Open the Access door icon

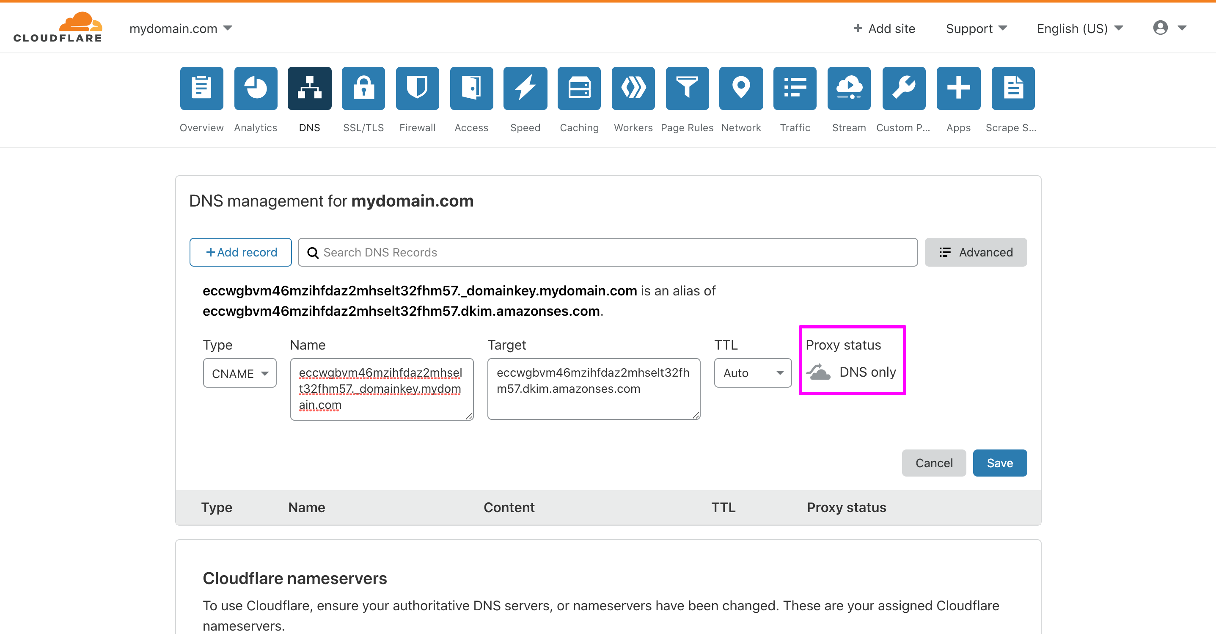pos(472,88)
